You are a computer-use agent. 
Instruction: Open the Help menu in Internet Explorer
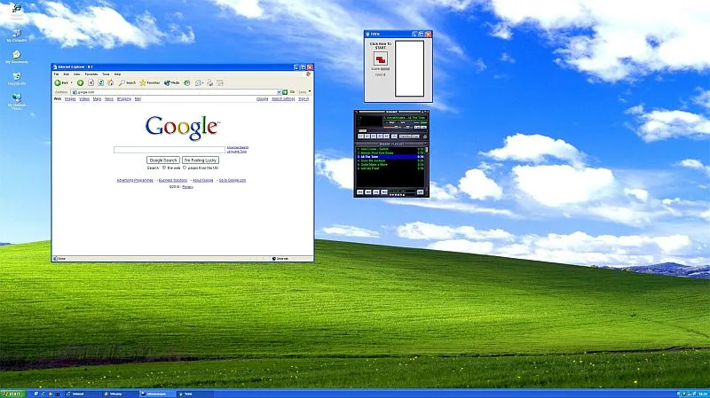(117, 74)
